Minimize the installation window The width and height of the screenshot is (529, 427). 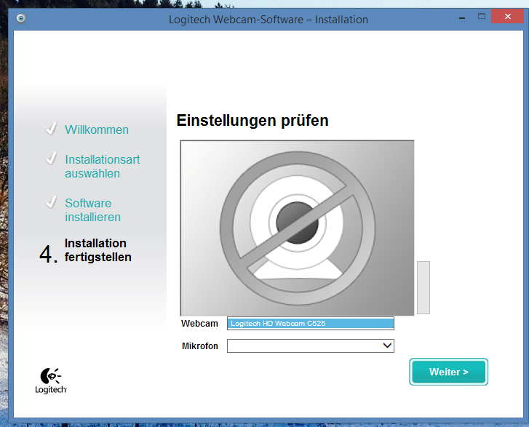point(462,17)
